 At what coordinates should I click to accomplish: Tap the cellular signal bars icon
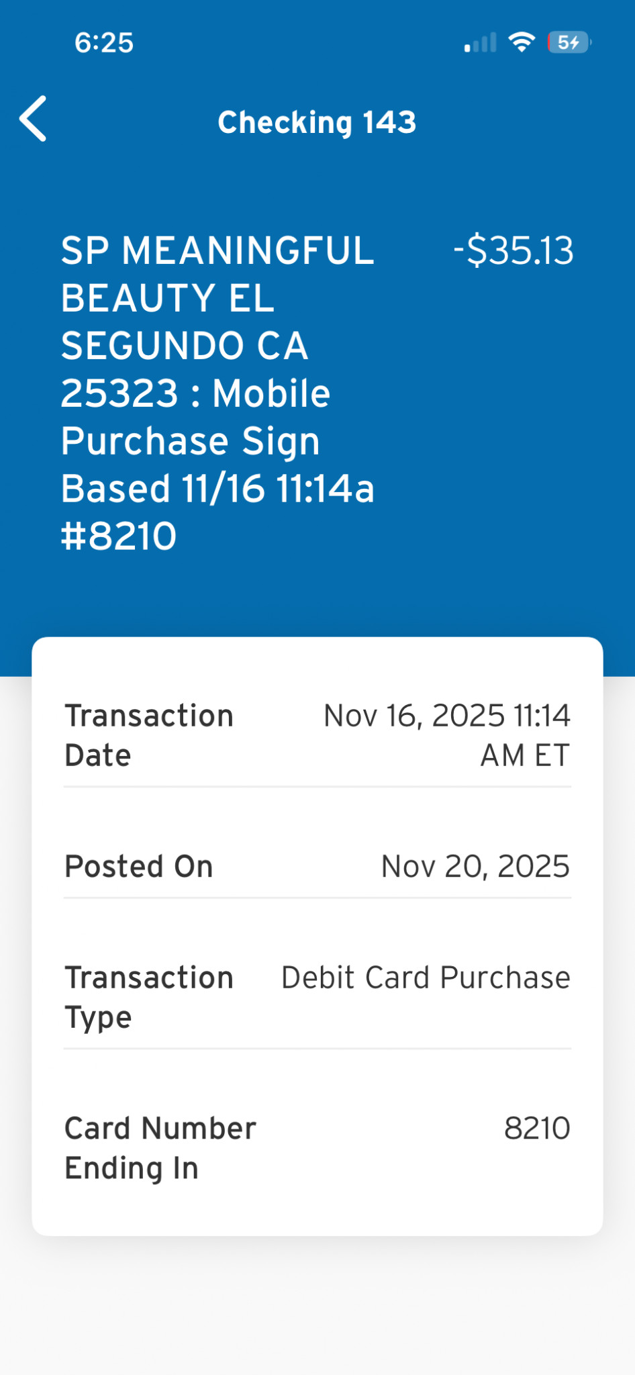pyautogui.click(x=481, y=43)
